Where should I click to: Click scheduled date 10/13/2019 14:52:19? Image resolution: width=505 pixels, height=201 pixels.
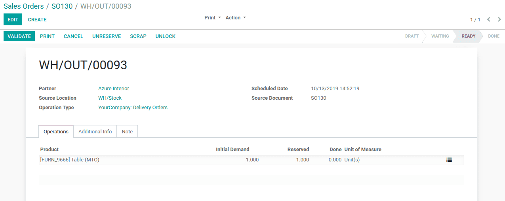pyautogui.click(x=335, y=89)
